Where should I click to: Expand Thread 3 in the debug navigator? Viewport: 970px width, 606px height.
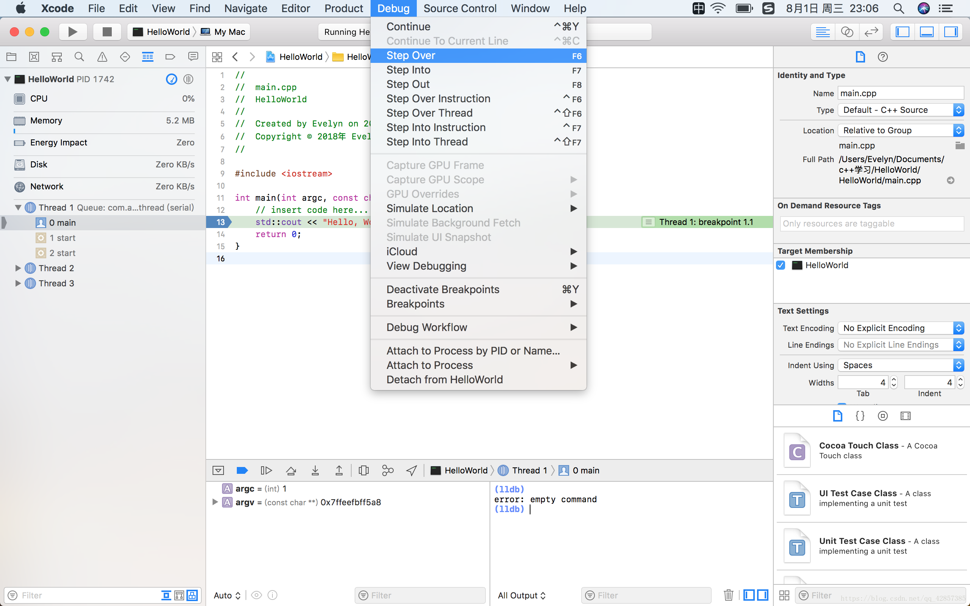pyautogui.click(x=18, y=283)
